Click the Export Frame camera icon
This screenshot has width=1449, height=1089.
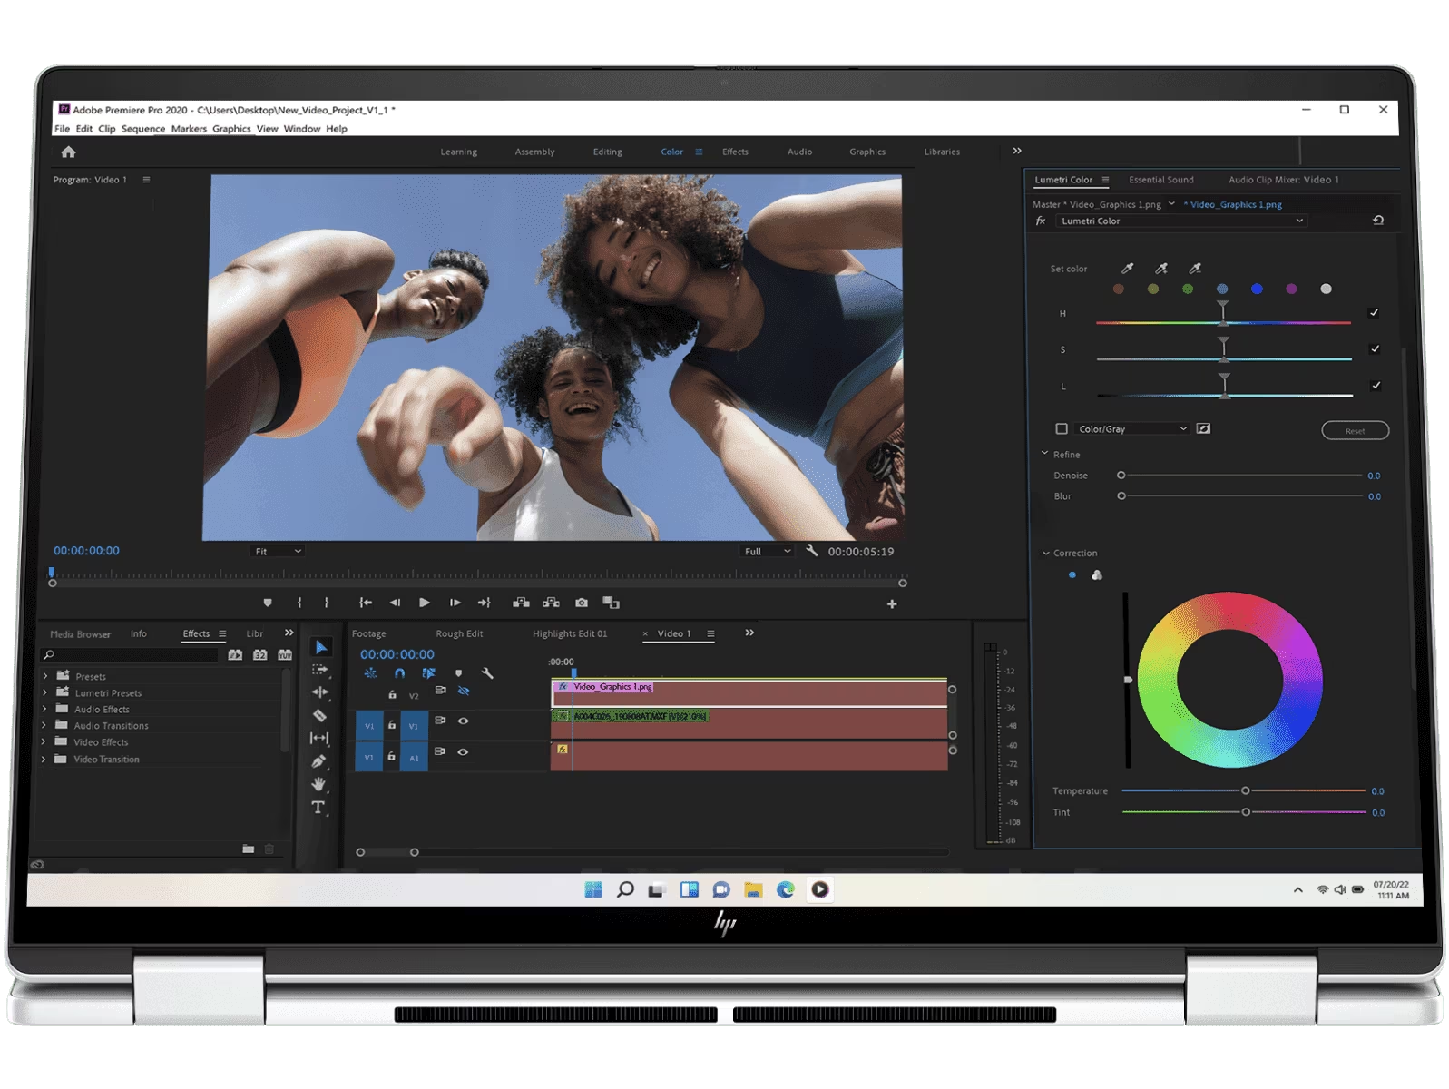[582, 603]
